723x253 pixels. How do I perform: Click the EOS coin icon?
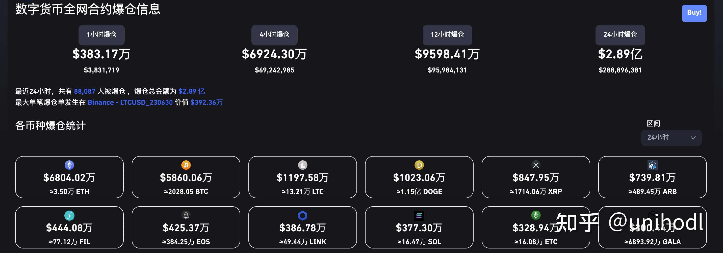pos(186,215)
